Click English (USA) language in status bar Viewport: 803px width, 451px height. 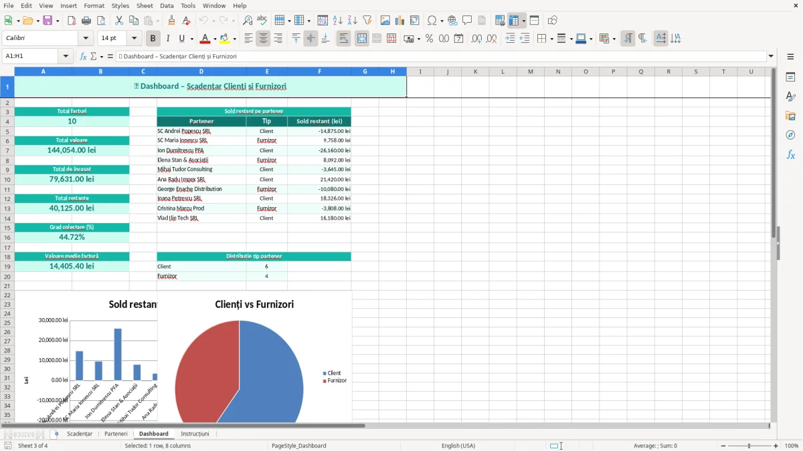[x=458, y=446]
